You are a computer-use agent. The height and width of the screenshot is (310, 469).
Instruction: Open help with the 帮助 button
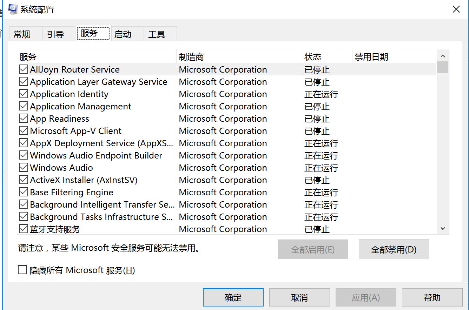(432, 298)
